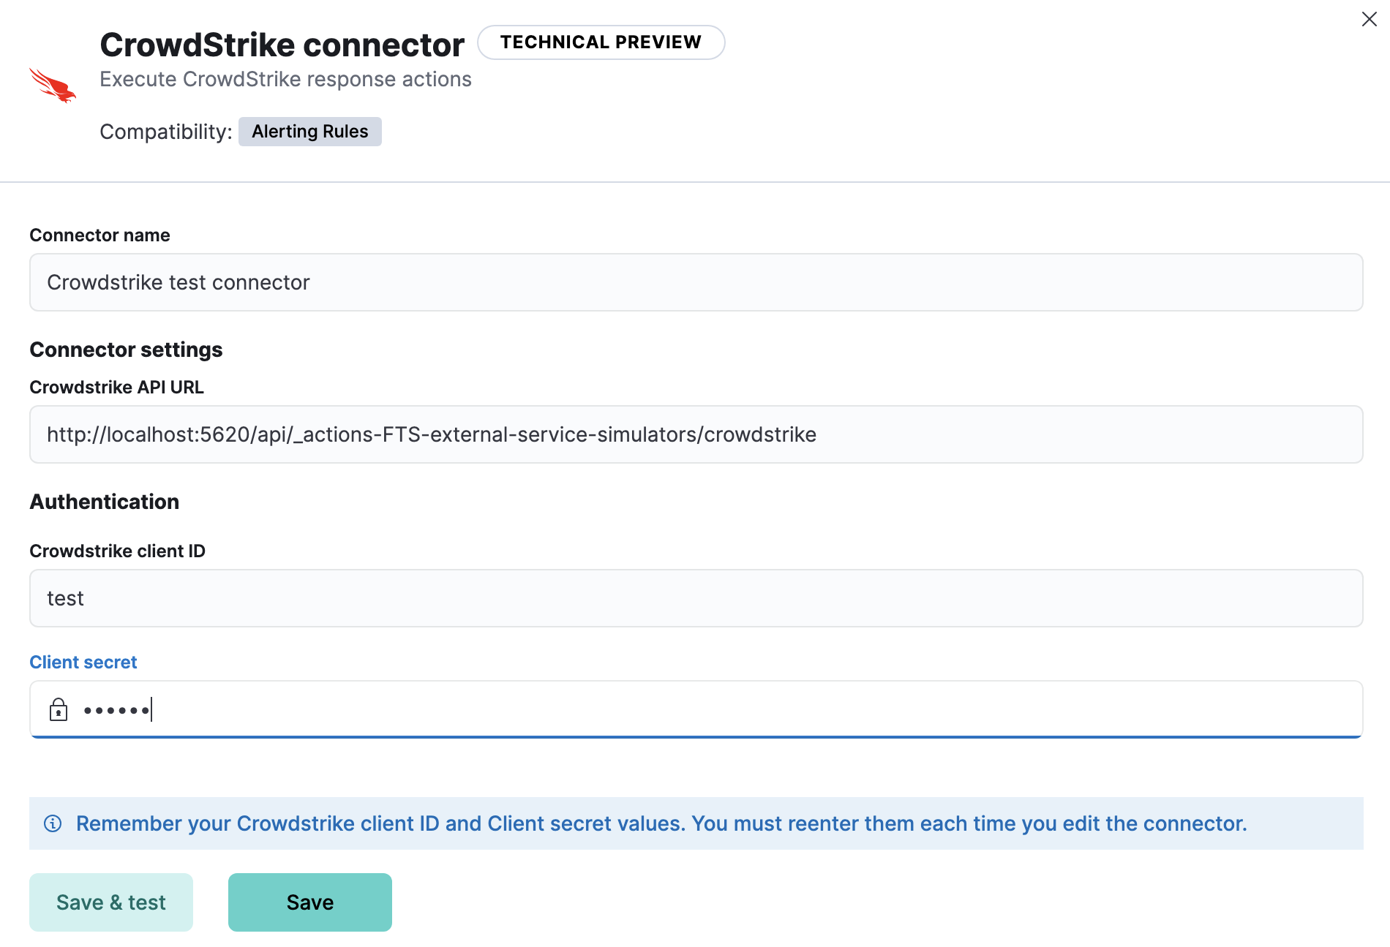Click the reminder text about reentering credentials
The width and height of the screenshot is (1390, 947).
pos(661,823)
